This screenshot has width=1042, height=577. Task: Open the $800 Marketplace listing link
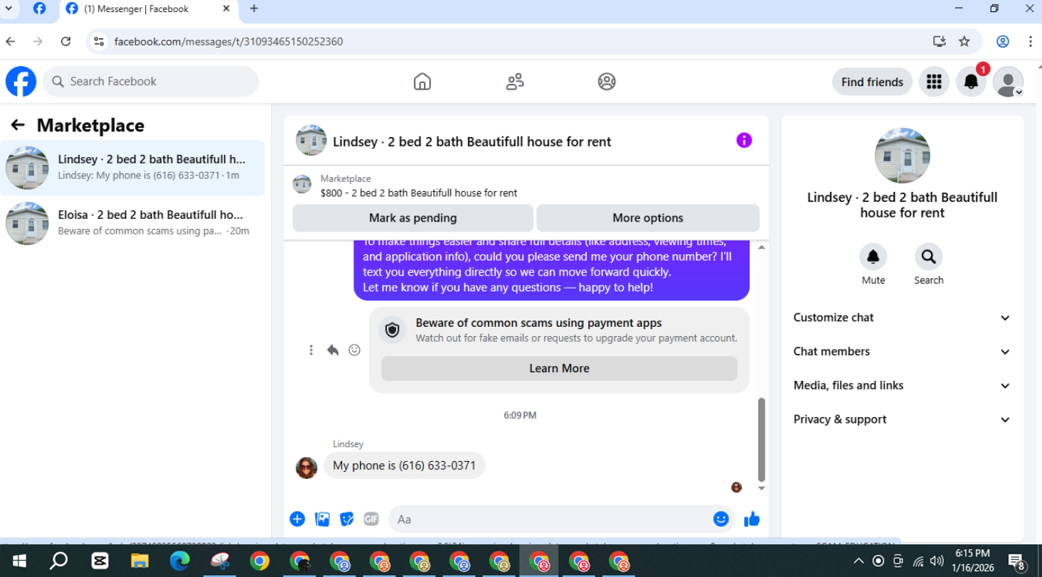[419, 193]
